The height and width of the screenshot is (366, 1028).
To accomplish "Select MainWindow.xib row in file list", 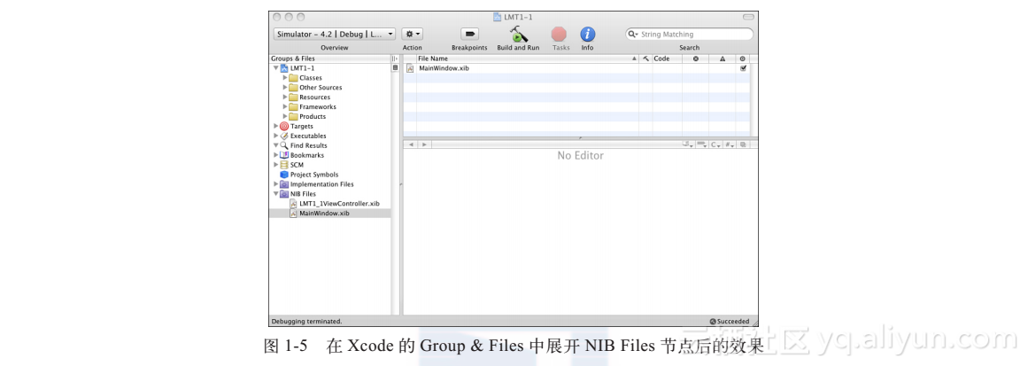I will [x=577, y=68].
